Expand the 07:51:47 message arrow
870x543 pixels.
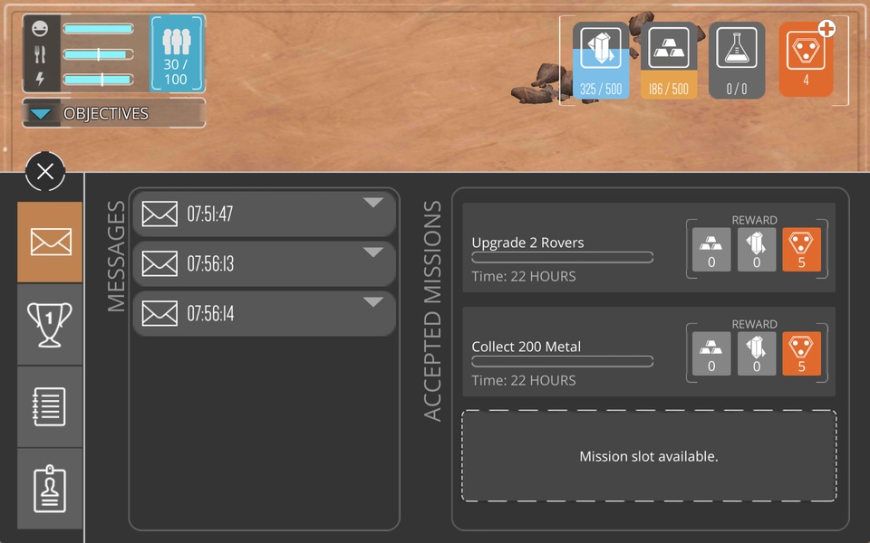pos(373,203)
